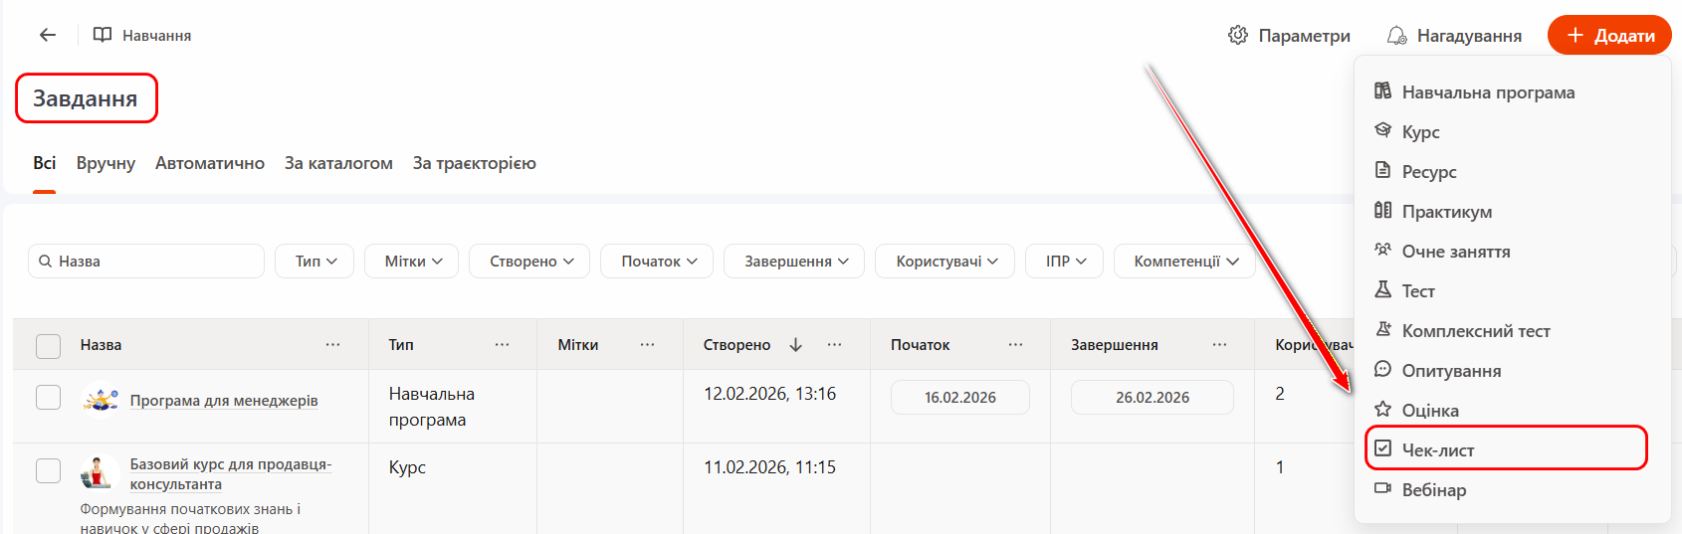Toggle the select-all header checkbox
Image resolution: width=1682 pixels, height=534 pixels.
coord(48,346)
